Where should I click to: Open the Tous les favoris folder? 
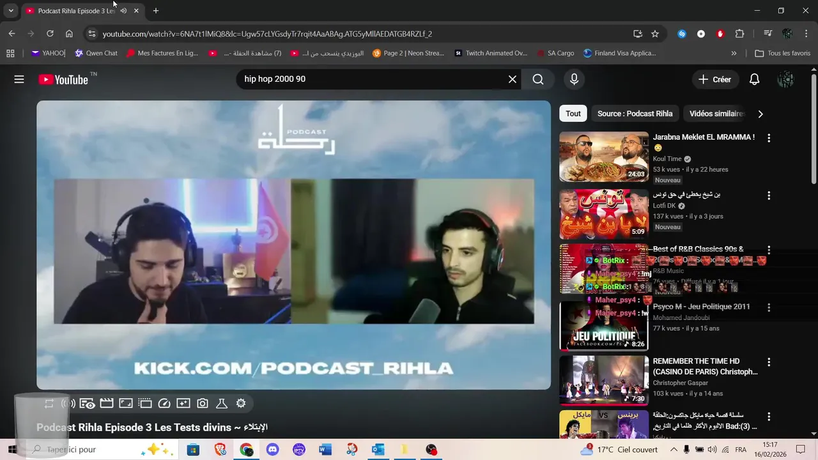782,53
